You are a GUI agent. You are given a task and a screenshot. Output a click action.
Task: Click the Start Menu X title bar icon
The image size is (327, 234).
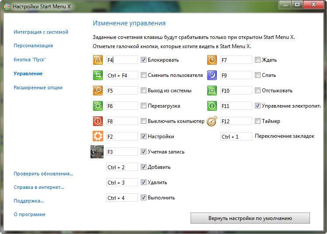[x=7, y=7]
